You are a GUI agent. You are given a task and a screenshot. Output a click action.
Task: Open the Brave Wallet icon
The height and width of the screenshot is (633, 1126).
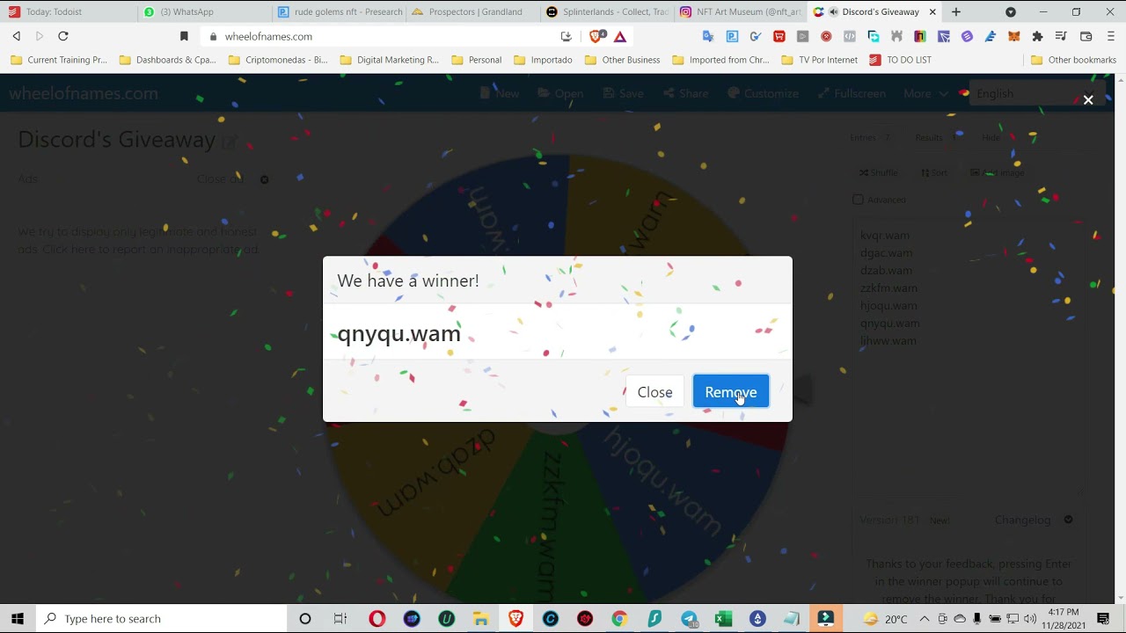1086,36
